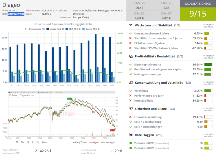Click 'nicht anzeigen' to hide voladj. data

click(x=108, y=142)
